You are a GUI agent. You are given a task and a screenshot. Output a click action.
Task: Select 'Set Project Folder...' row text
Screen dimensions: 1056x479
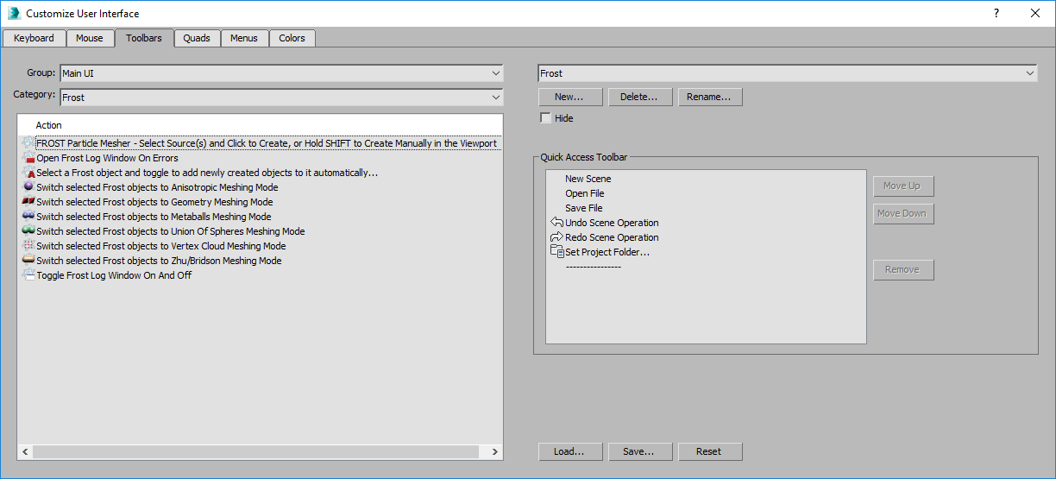(607, 252)
